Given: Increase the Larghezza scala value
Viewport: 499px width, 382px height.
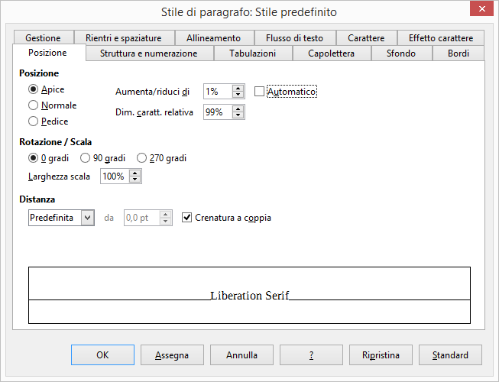Looking at the screenshot, I should tap(135, 173).
